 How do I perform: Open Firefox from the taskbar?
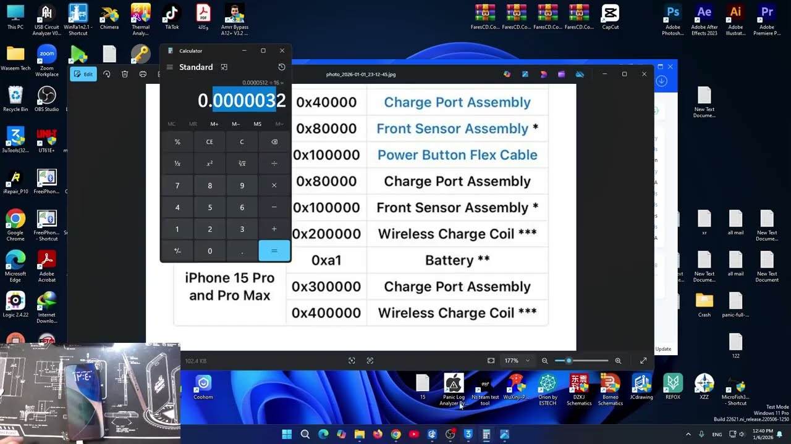(378, 434)
